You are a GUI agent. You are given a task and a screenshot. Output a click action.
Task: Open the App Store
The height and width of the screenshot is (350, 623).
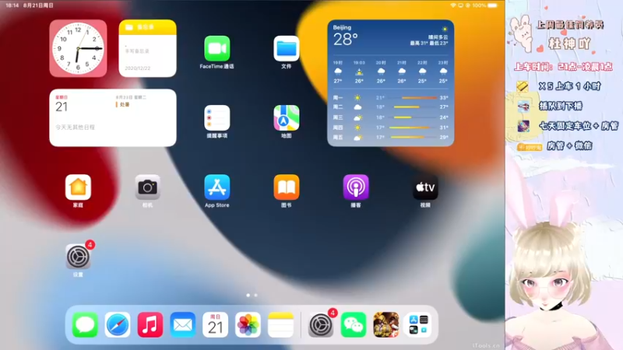(217, 187)
